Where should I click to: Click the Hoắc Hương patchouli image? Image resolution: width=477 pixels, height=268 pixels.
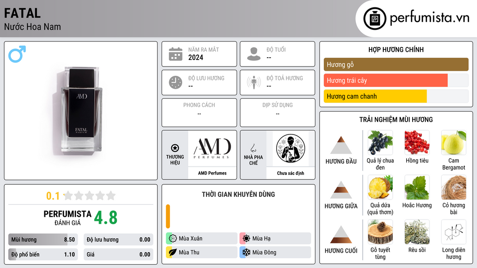coord(417,188)
